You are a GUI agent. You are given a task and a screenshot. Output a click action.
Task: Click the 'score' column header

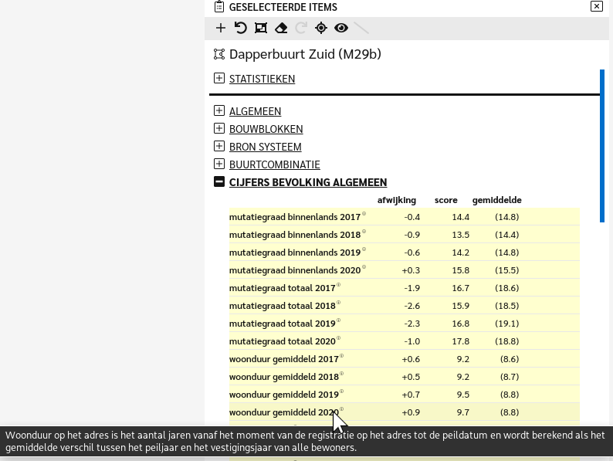[445, 200]
